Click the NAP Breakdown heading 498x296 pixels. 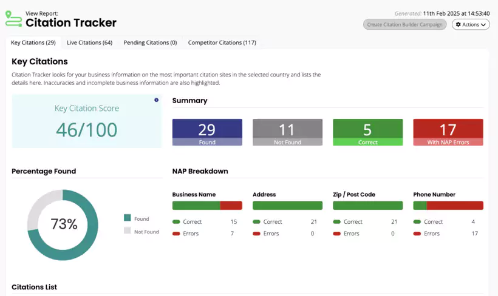coord(200,171)
